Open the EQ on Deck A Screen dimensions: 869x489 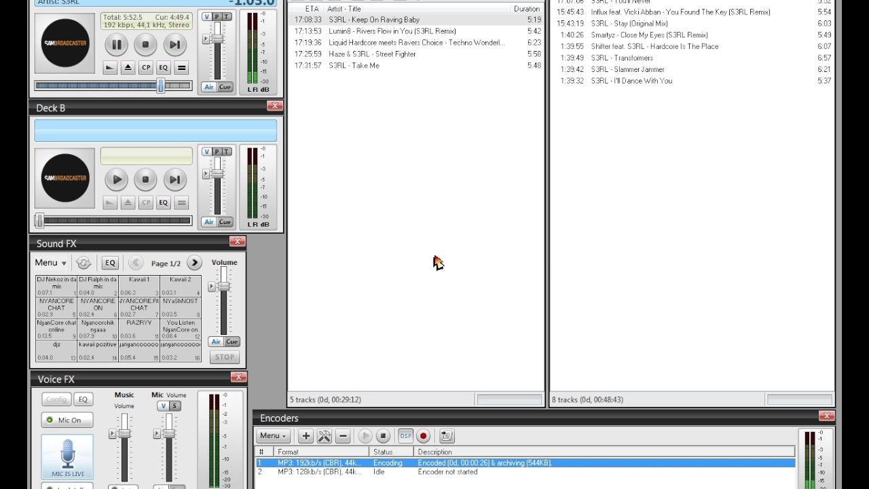tap(163, 68)
